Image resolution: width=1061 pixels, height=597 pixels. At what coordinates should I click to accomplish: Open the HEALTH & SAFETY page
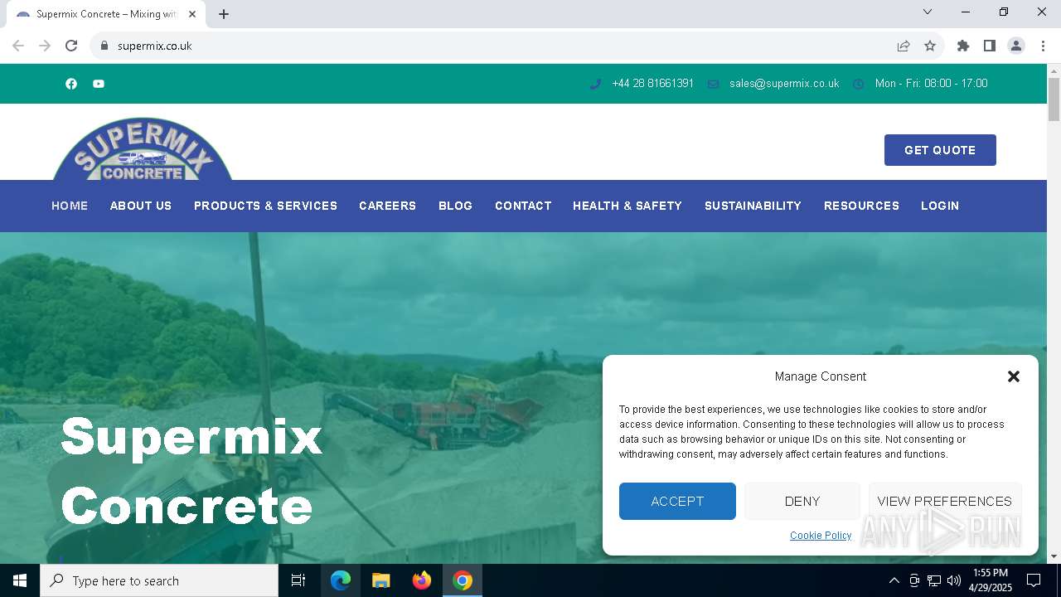pyautogui.click(x=627, y=206)
